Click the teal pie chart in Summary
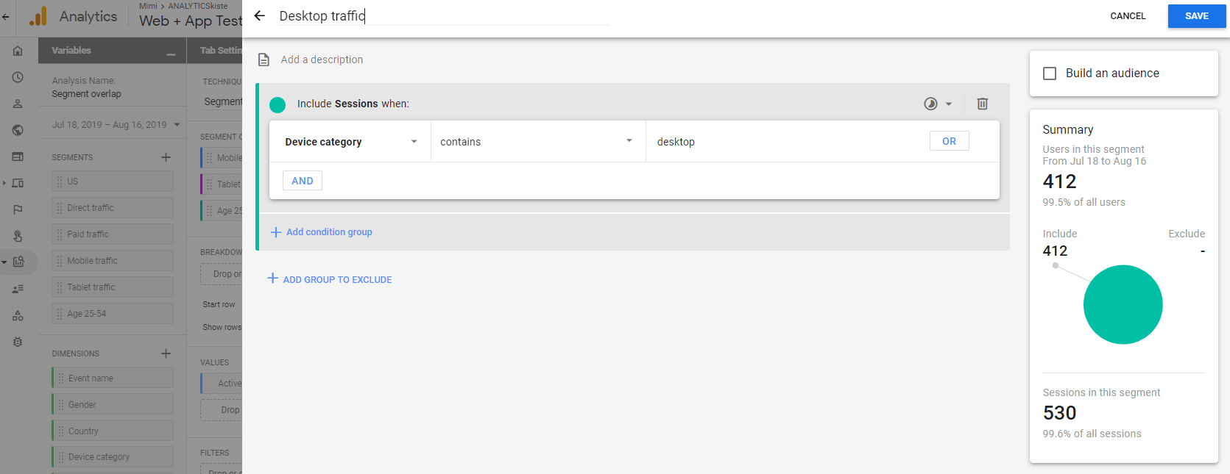This screenshot has height=474, width=1230. tap(1123, 304)
